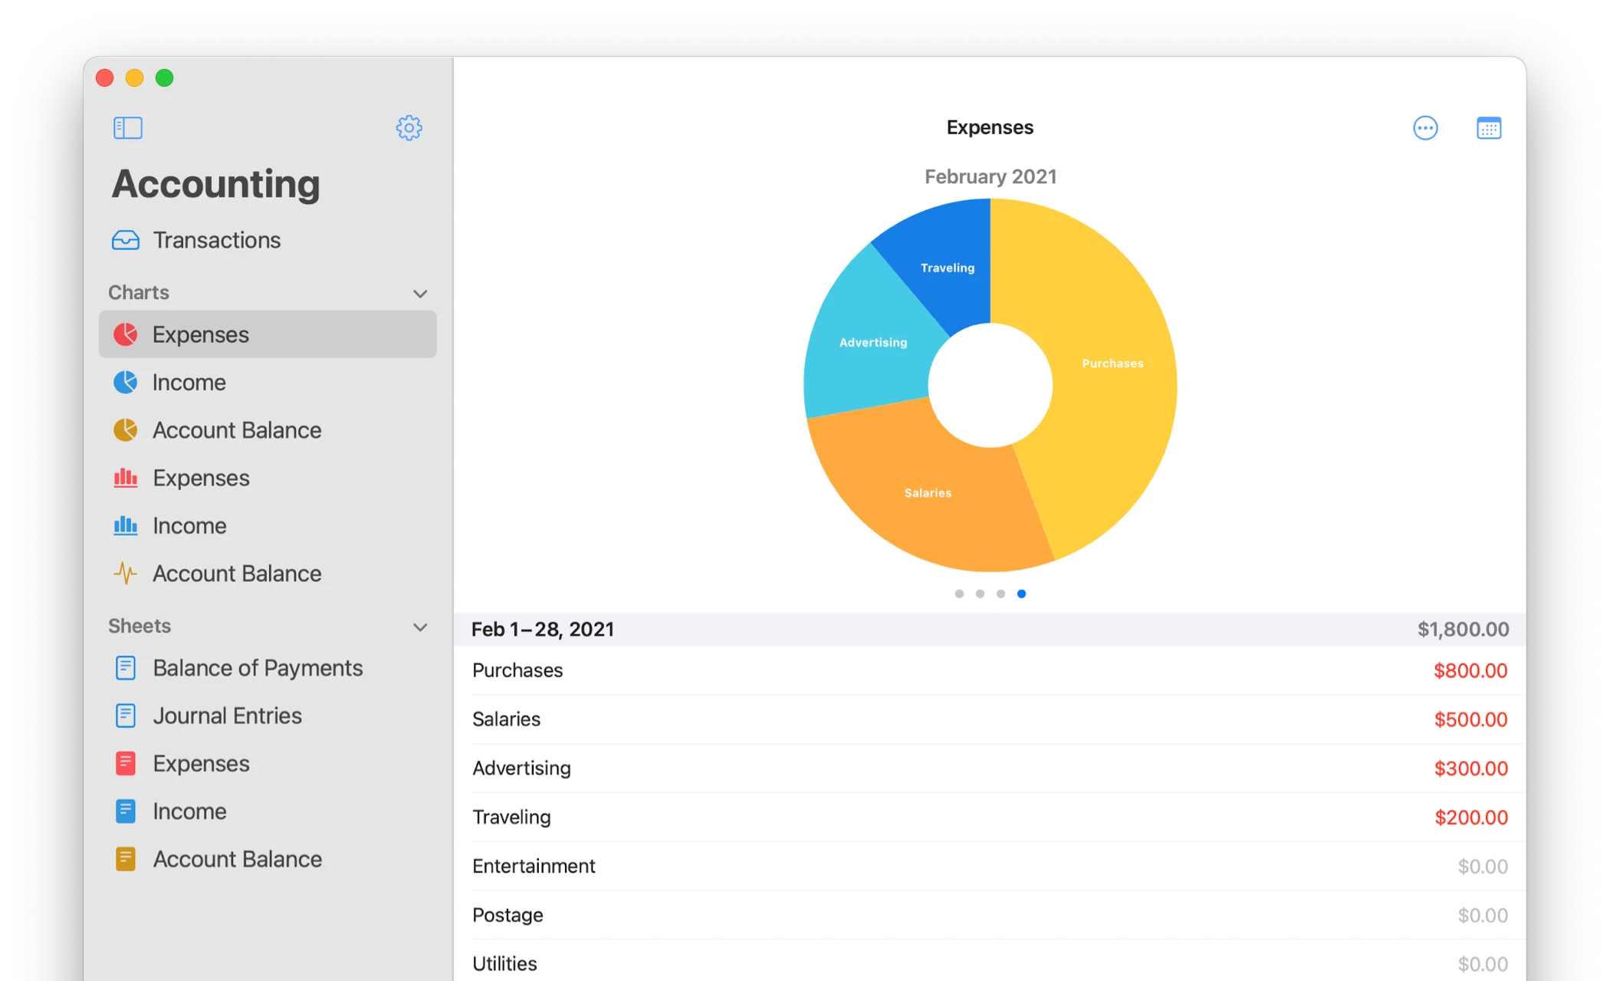Open Account Balance pie chart

pyautogui.click(x=236, y=430)
